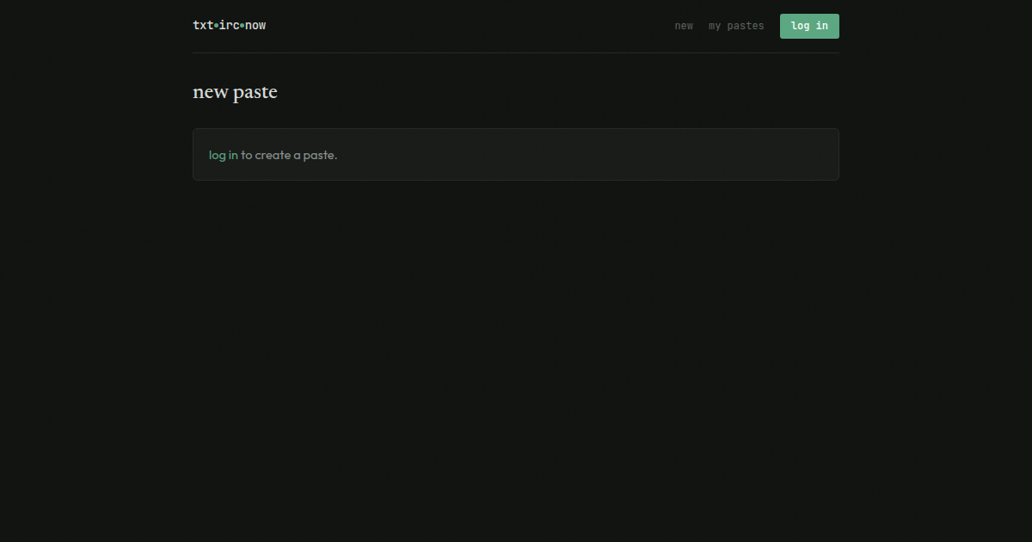This screenshot has width=1032, height=542.
Task: Go to "my pastes" in the header
Action: point(735,26)
